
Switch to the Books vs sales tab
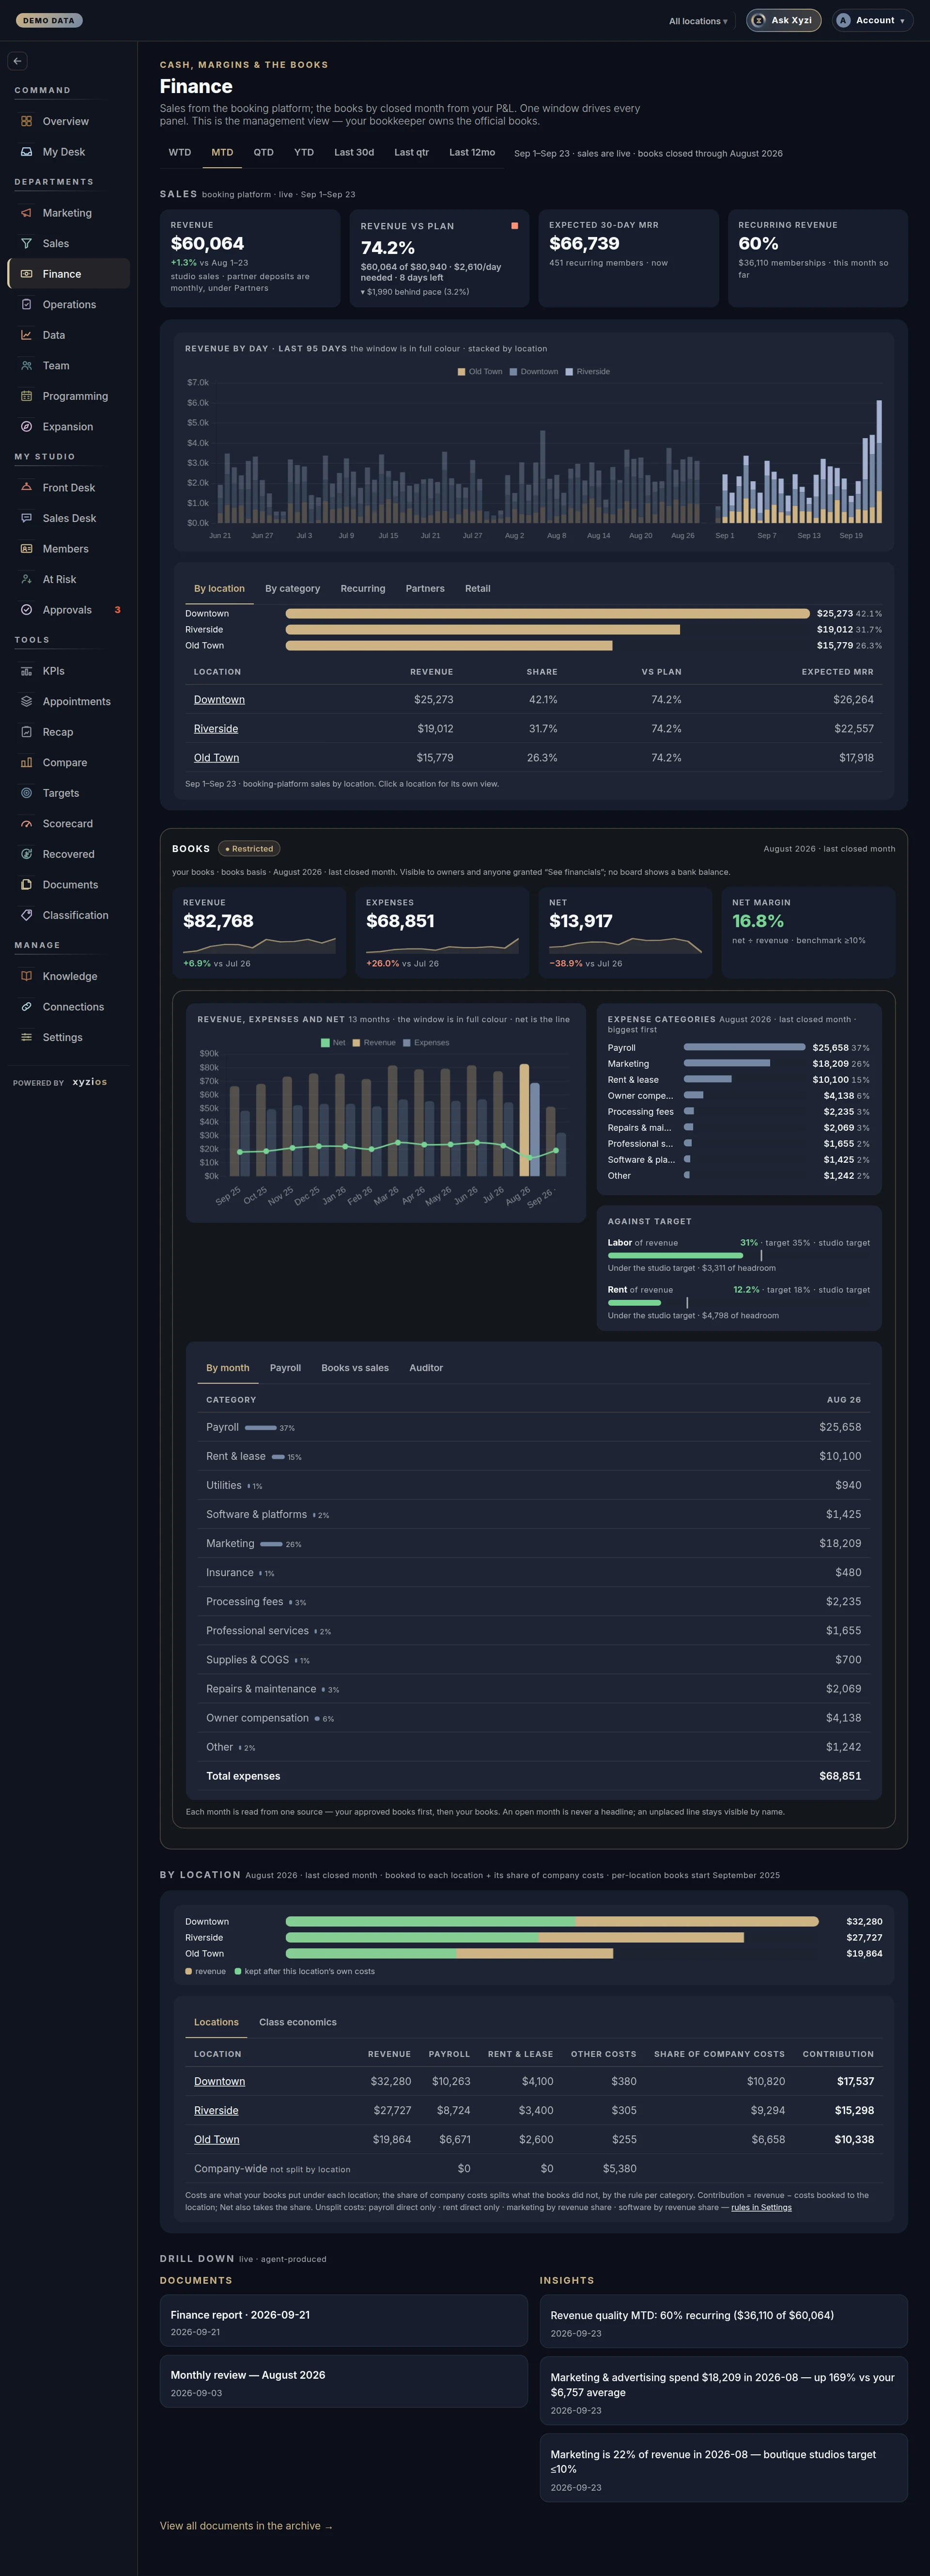pos(355,1368)
